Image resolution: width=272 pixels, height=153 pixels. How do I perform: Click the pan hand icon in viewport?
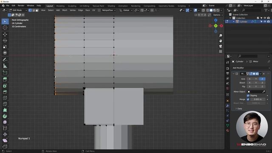coord(221,41)
